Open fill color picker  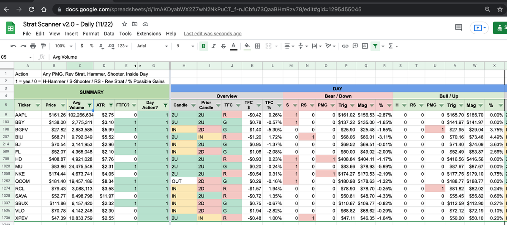tap(247, 46)
